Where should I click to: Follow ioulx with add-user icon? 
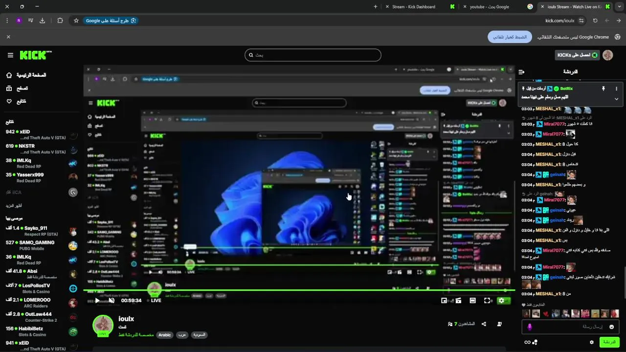499,324
